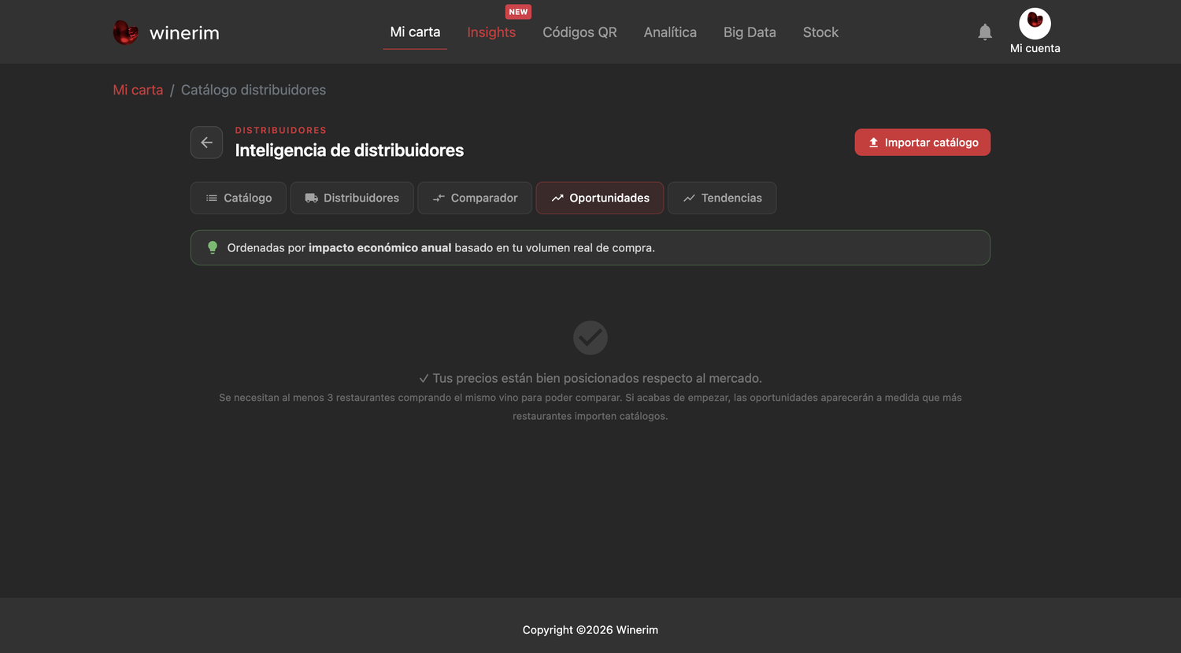Viewport: 1181px width, 653px height.
Task: Go to Códigos QR
Action: [579, 32]
